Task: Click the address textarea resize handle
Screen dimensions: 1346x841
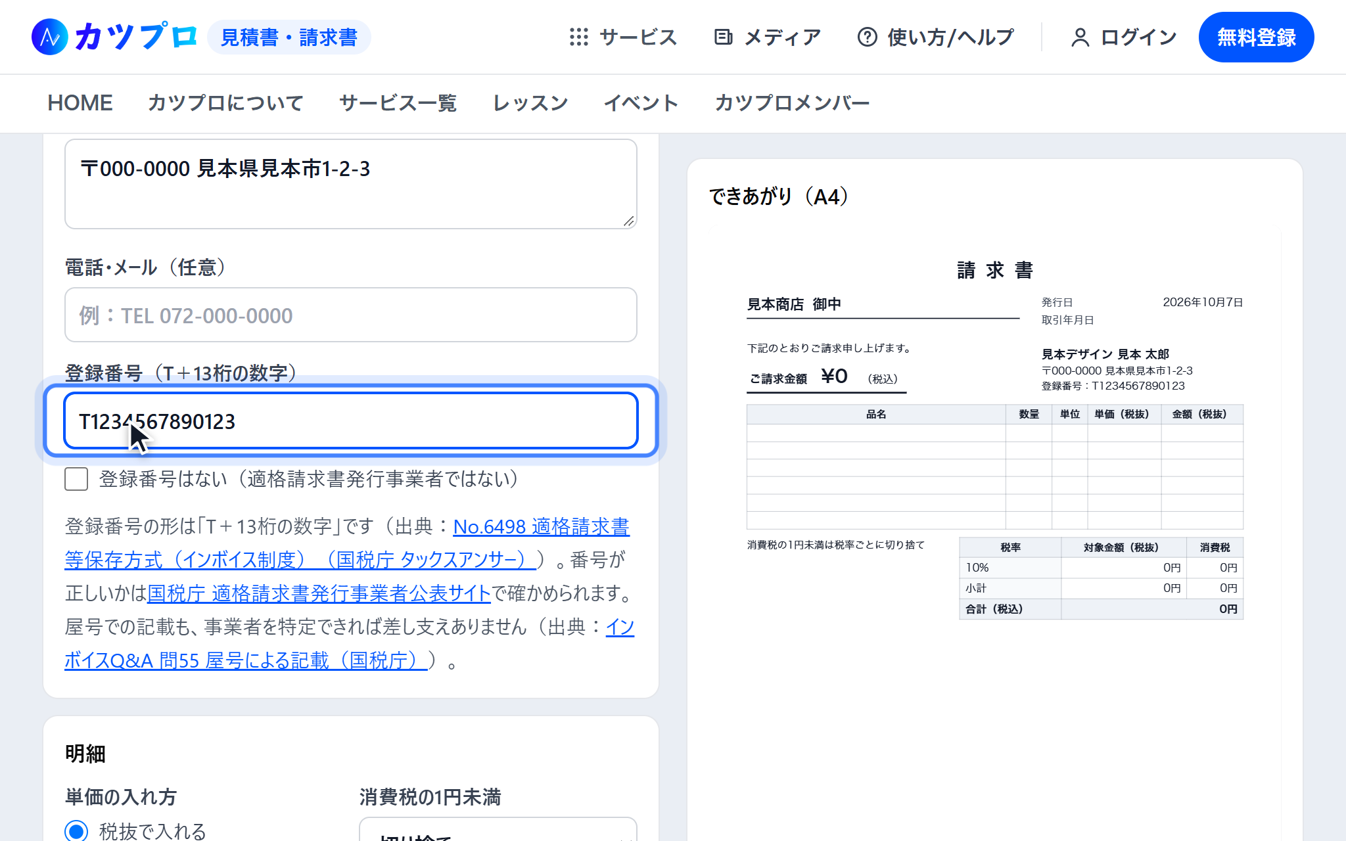Action: click(629, 221)
